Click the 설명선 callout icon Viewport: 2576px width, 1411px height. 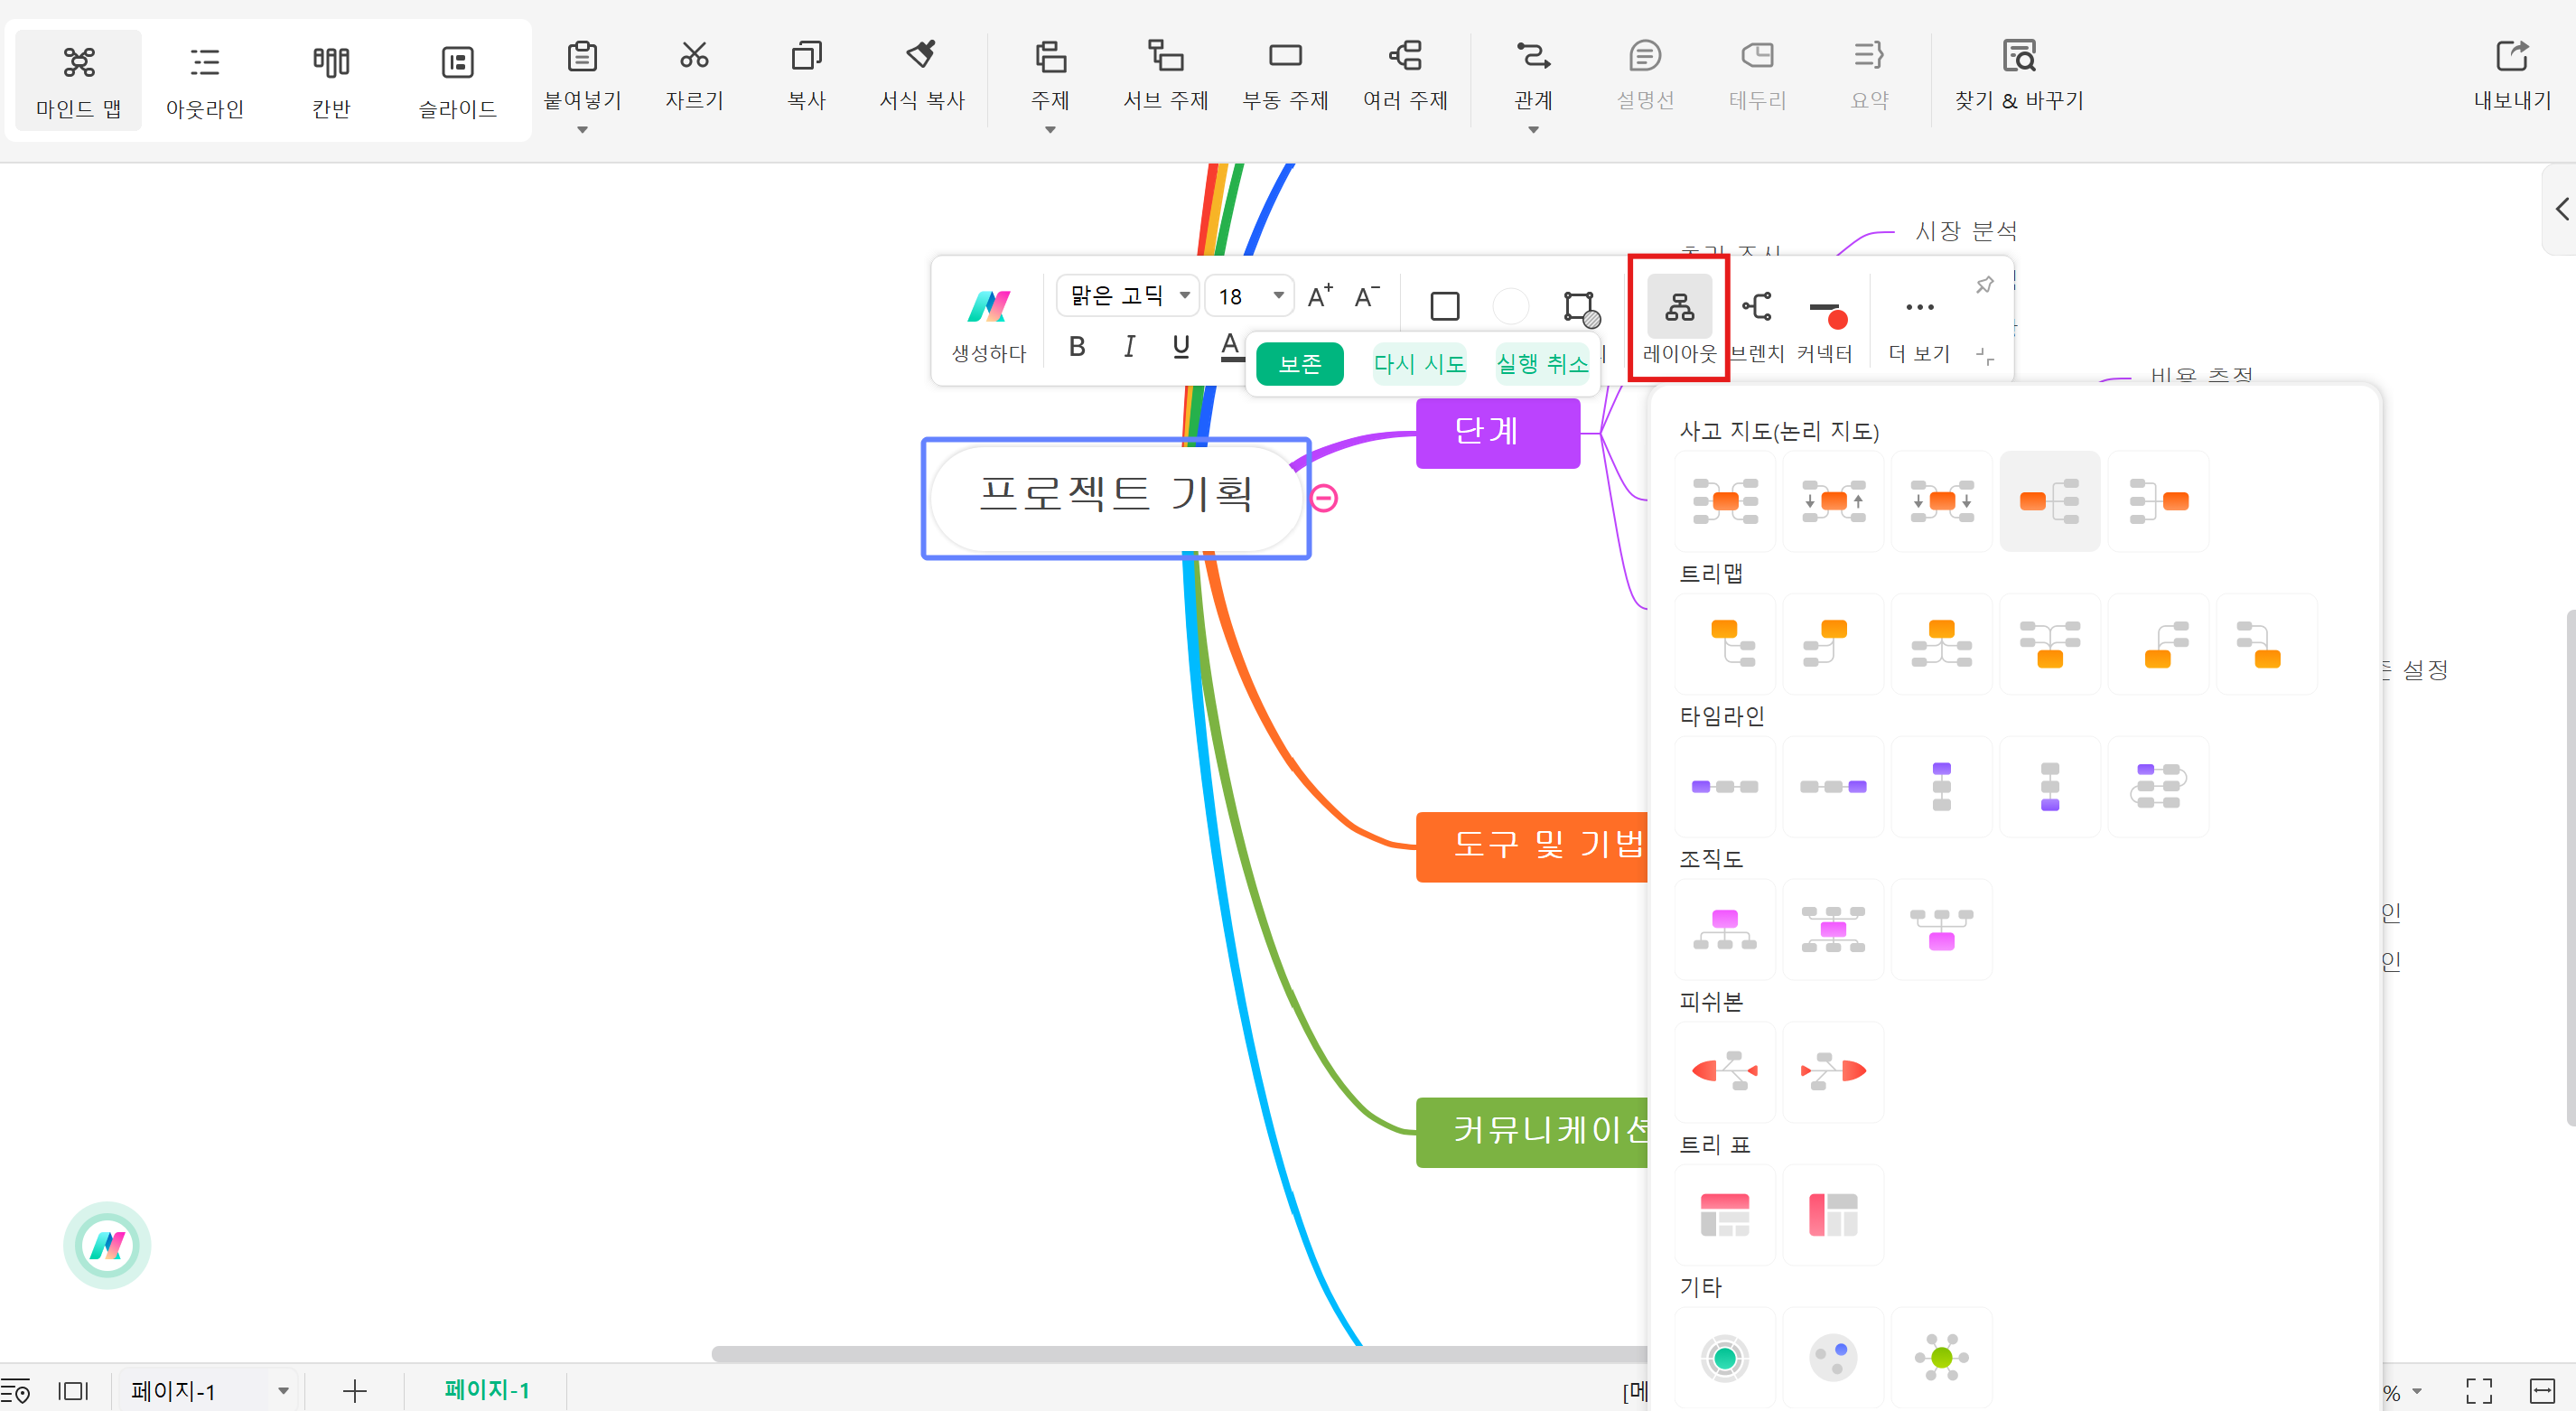pos(1645,56)
